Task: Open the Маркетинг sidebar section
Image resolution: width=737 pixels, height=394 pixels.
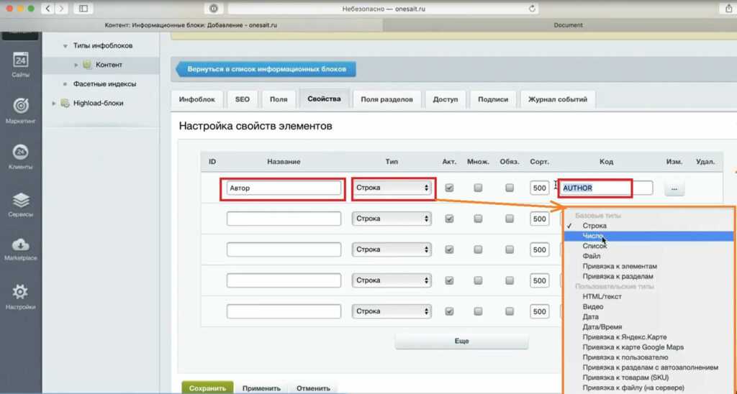Action: tap(21, 111)
